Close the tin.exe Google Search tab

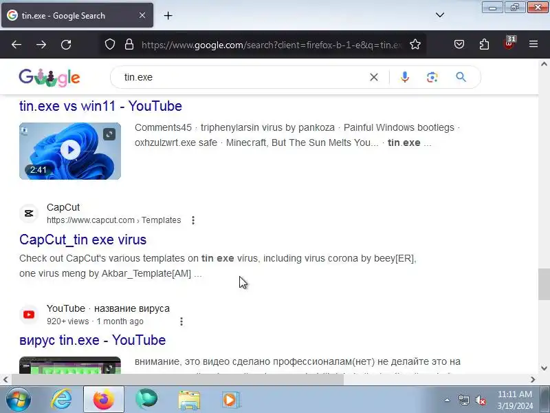[142, 15]
